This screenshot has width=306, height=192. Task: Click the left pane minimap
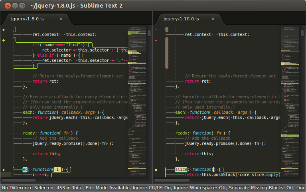[x=137, y=101]
